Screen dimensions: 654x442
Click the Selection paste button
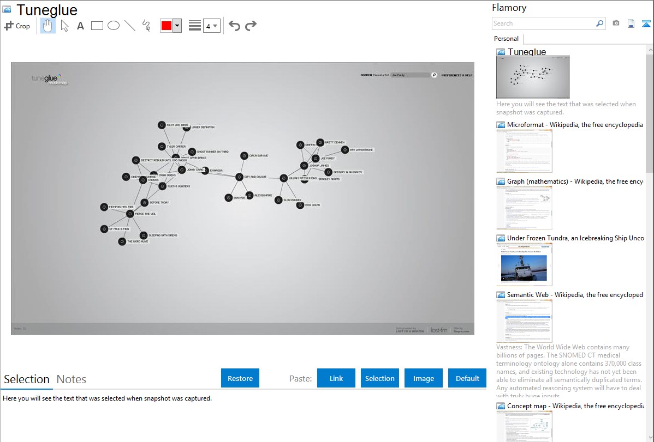click(379, 378)
